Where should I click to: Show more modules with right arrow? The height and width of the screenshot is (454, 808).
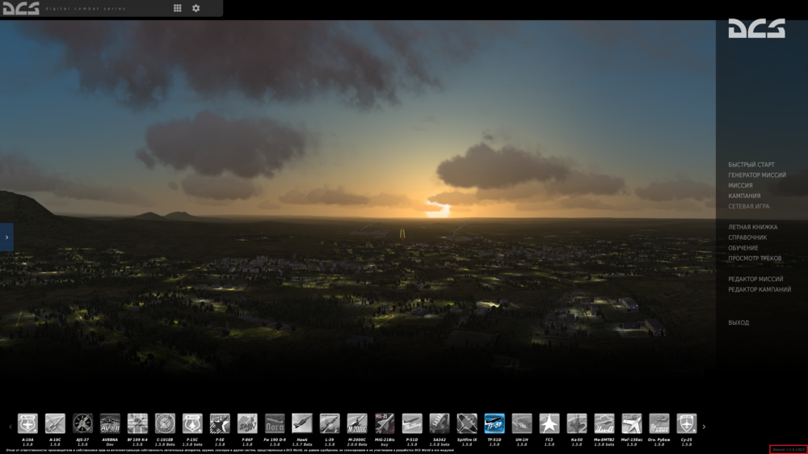tap(704, 427)
